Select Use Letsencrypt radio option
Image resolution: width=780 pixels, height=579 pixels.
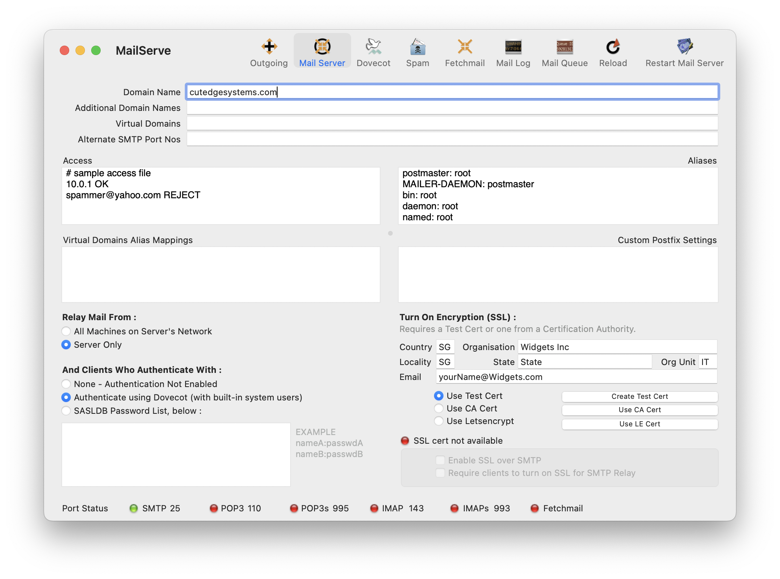click(x=439, y=421)
